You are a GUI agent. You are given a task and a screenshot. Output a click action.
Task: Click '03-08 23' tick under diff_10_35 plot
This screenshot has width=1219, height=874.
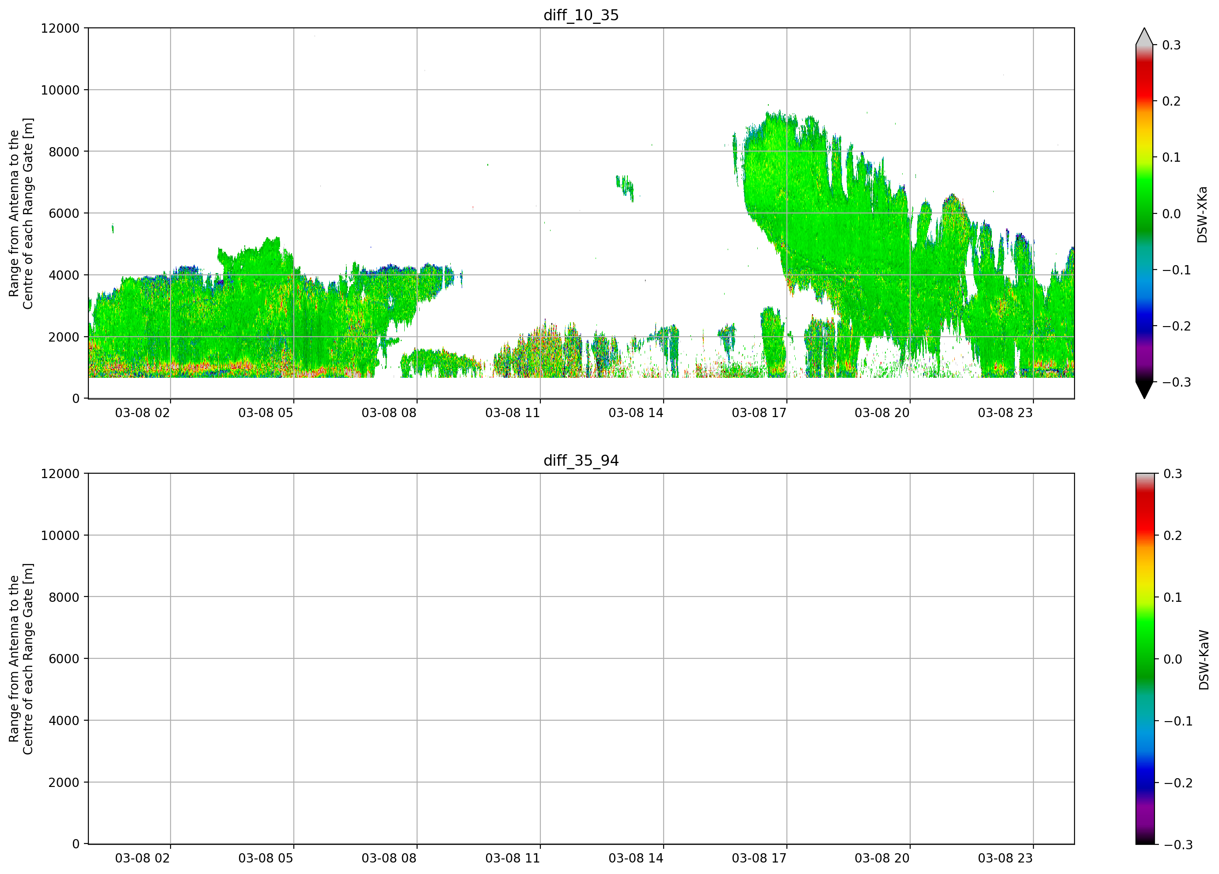point(1006,413)
